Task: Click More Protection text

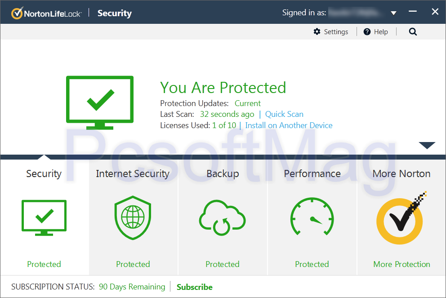Action: [401, 264]
